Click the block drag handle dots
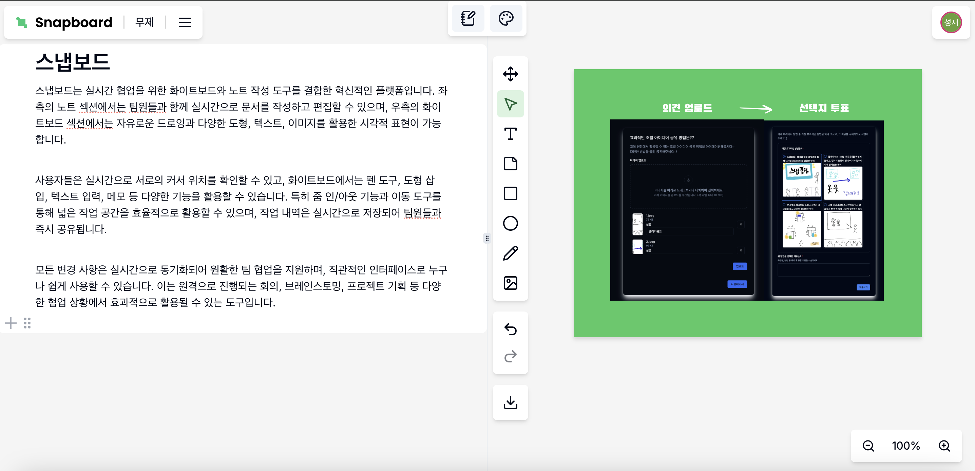975x471 pixels. [27, 323]
